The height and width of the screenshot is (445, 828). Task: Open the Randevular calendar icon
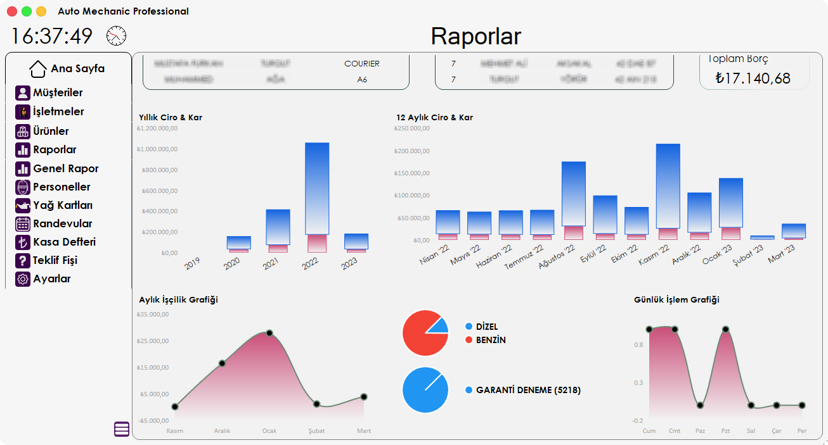(x=23, y=224)
